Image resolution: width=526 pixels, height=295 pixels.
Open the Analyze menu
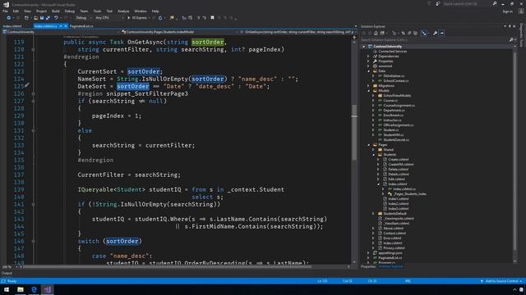pyautogui.click(x=123, y=11)
